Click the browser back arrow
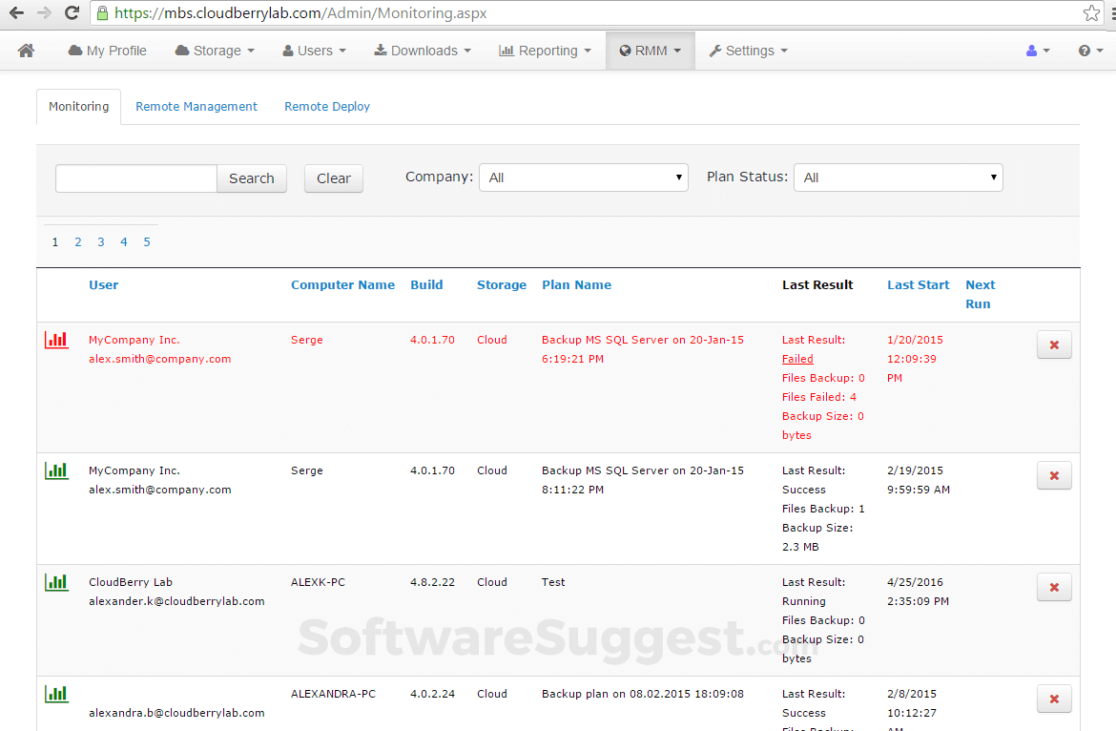This screenshot has width=1116, height=731. [17, 13]
